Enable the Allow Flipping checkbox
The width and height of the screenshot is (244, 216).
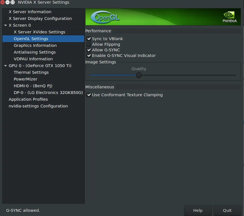tap(89, 44)
